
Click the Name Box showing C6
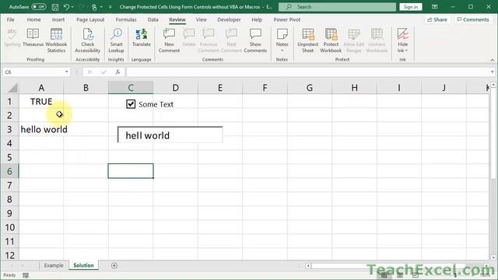pos(33,72)
